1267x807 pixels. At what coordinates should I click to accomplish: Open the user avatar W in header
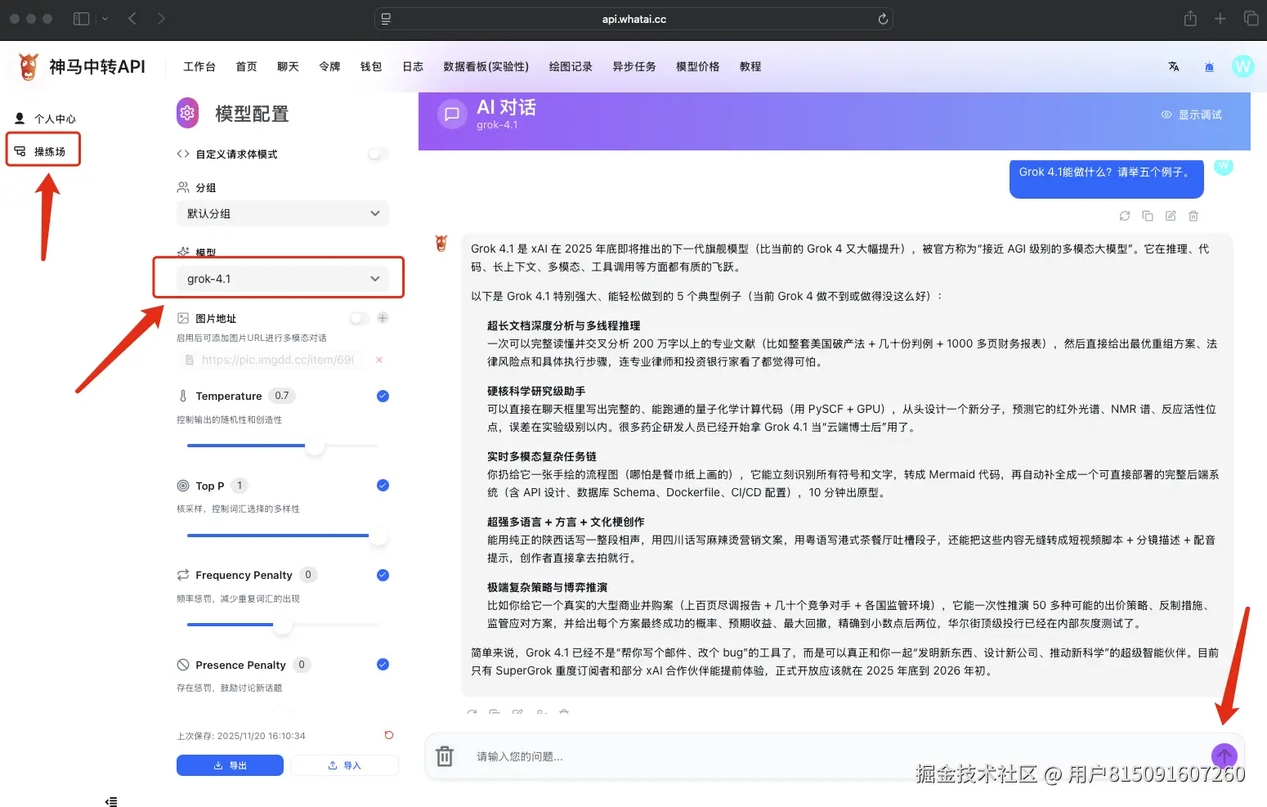[x=1242, y=66]
